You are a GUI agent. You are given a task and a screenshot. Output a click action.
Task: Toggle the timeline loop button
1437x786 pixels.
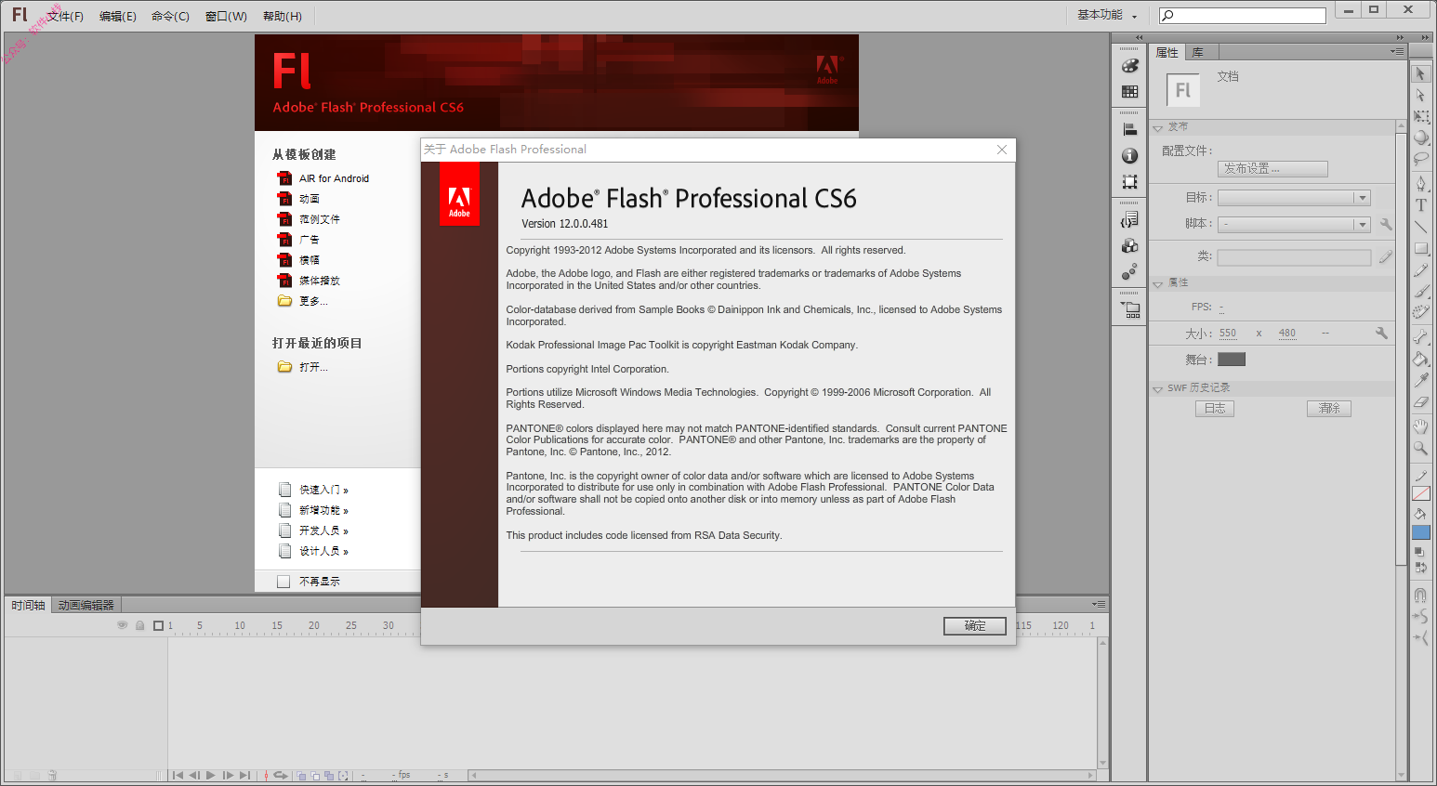click(x=280, y=775)
